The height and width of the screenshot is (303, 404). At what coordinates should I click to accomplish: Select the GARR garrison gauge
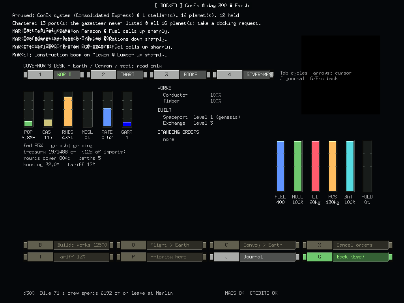[127, 109]
